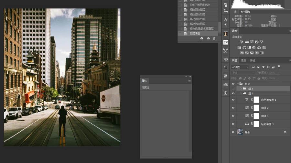Toggle visibility of 曲线 2 layer
The width and height of the screenshot is (291, 163).
coord(233,108)
